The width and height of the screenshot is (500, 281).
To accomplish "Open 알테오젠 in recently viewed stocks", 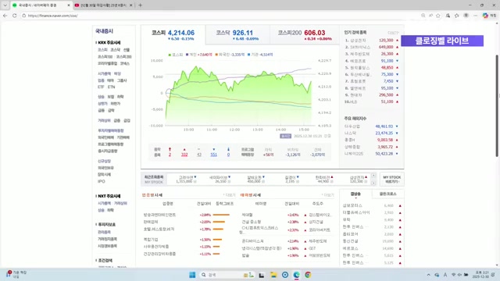I will pyautogui.click(x=254, y=177).
